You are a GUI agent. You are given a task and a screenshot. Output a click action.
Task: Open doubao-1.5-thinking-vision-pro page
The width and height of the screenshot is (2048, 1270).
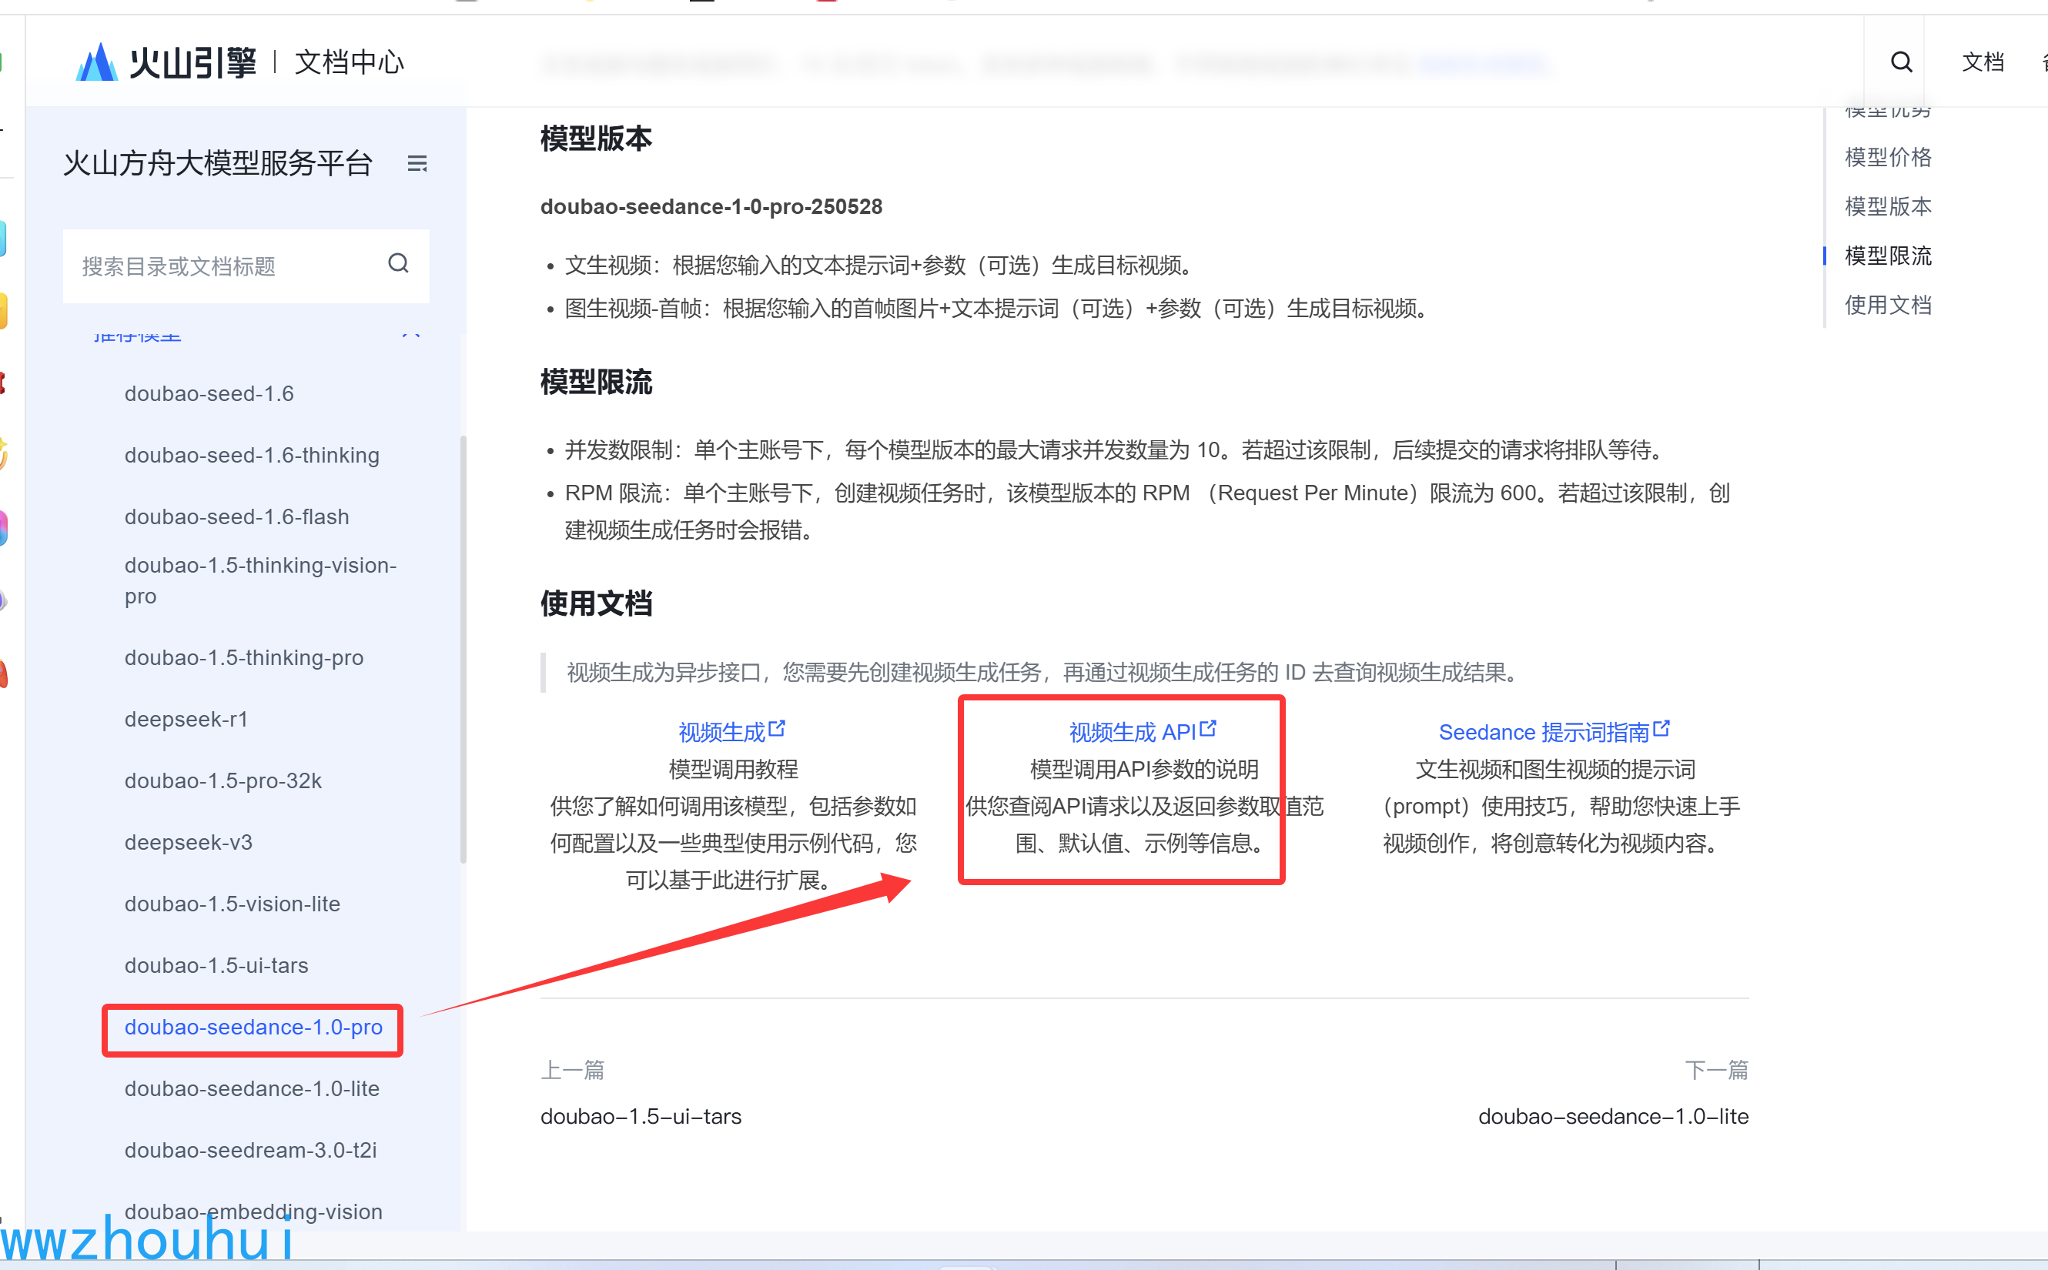[260, 580]
